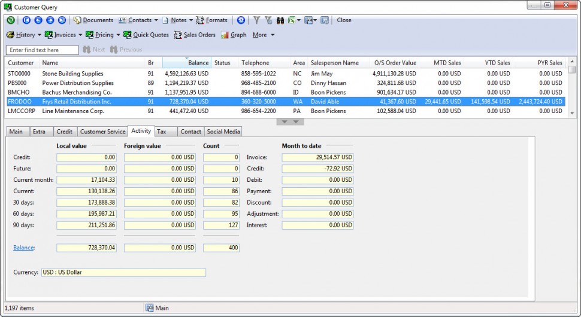Open Quick Quotes
Image resolution: width=581 pixels, height=317 pixels.
tap(146, 35)
